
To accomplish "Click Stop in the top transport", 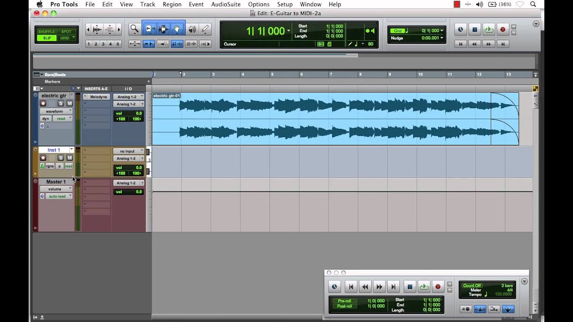I will click(x=475, y=30).
